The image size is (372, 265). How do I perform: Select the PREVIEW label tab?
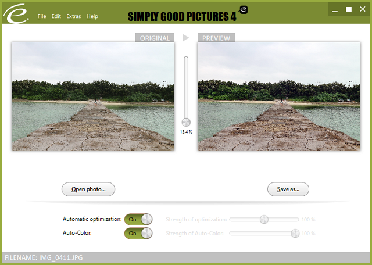click(216, 38)
